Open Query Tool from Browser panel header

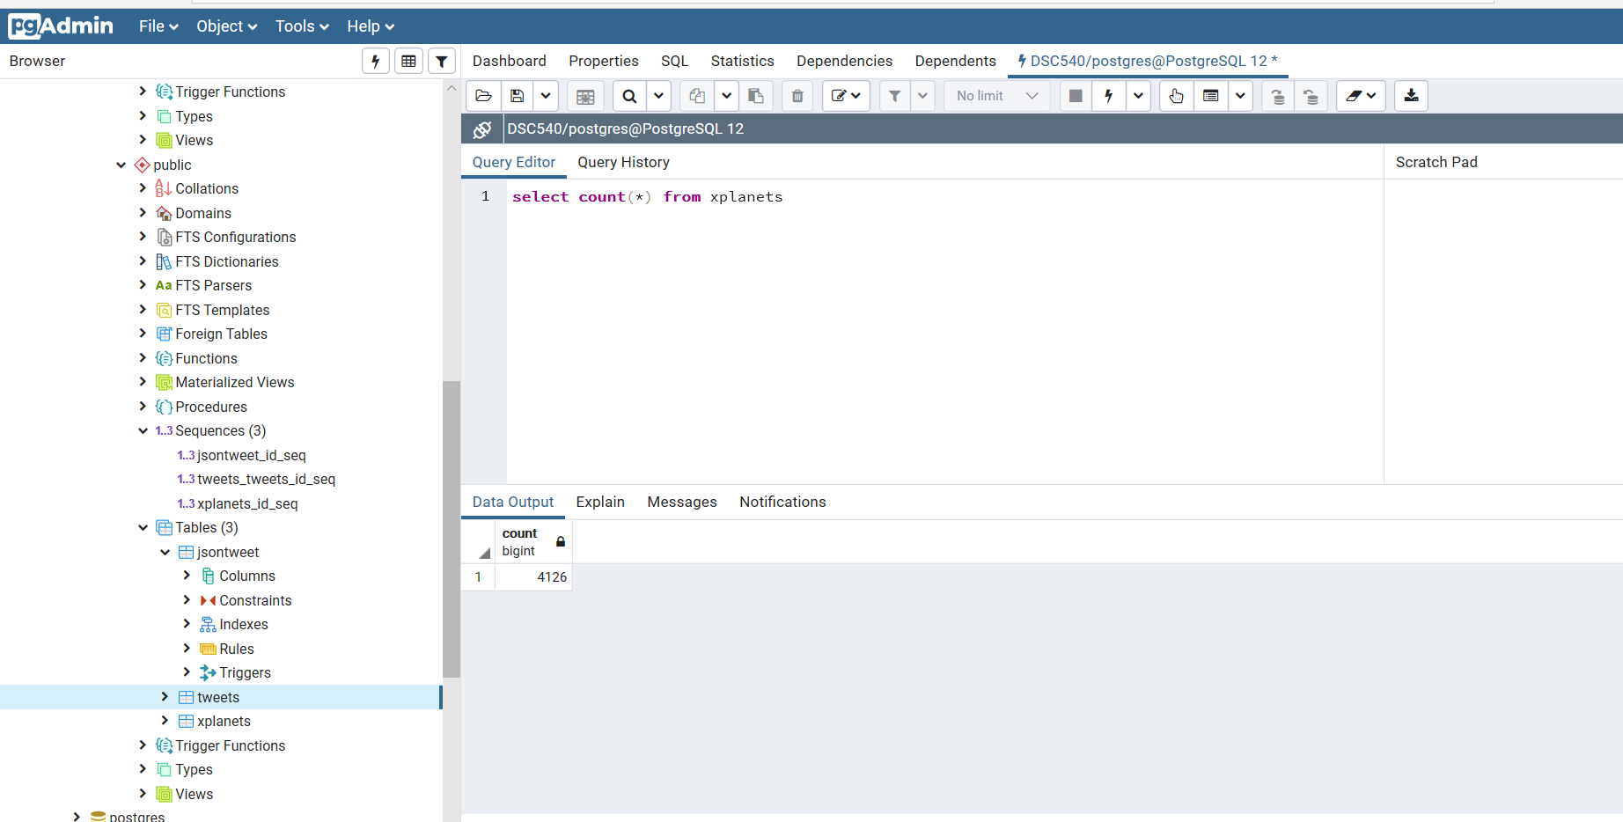tap(376, 61)
